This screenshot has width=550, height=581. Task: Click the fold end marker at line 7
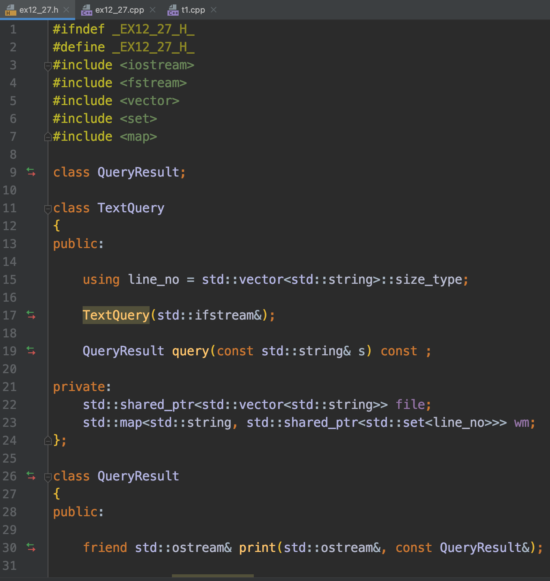pyautogui.click(x=48, y=137)
